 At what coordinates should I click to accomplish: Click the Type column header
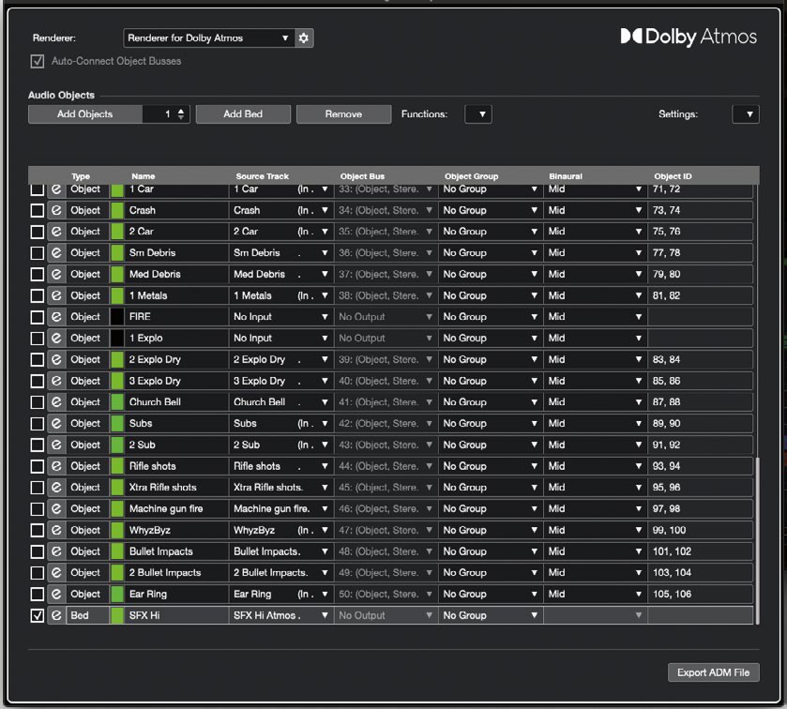(81, 176)
